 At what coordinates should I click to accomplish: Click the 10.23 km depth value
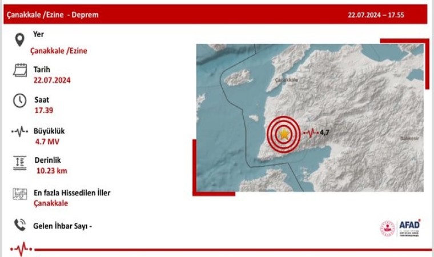click(51, 170)
